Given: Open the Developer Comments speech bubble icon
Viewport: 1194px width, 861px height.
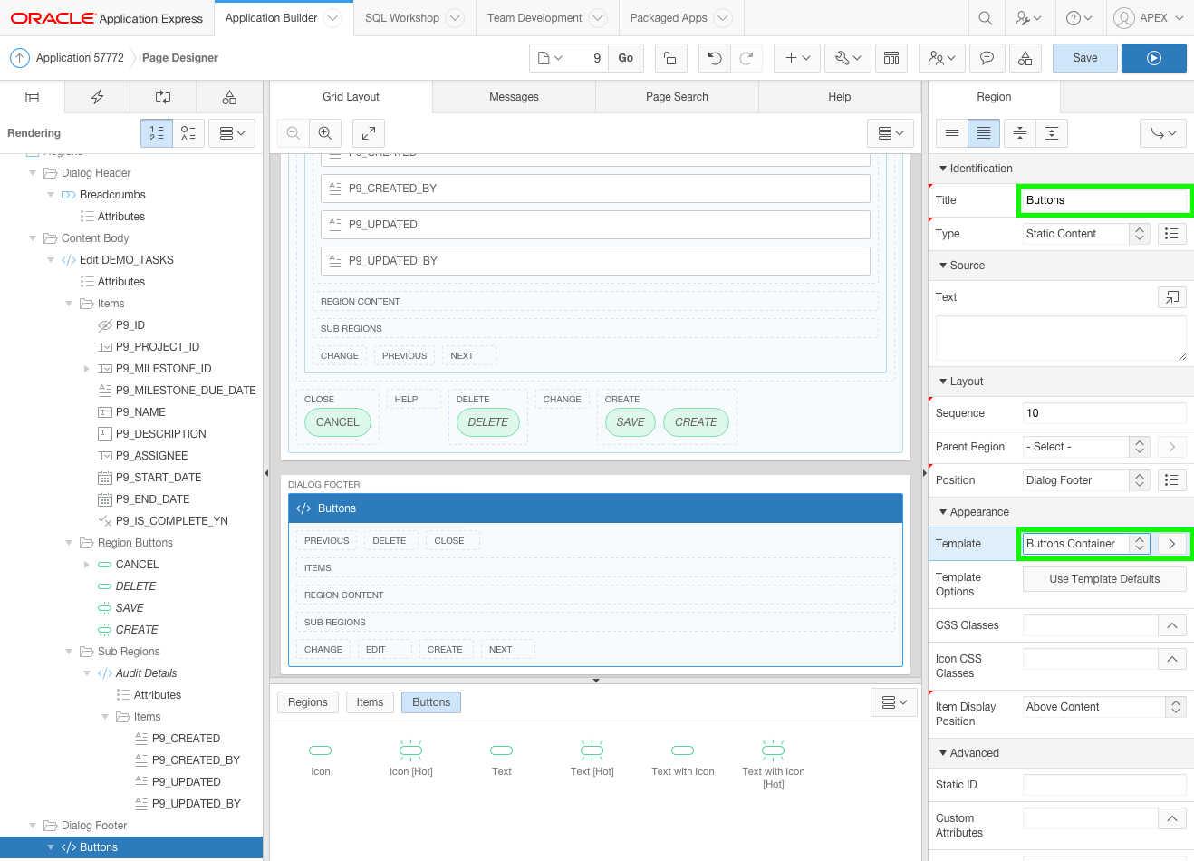Looking at the screenshot, I should [x=987, y=58].
